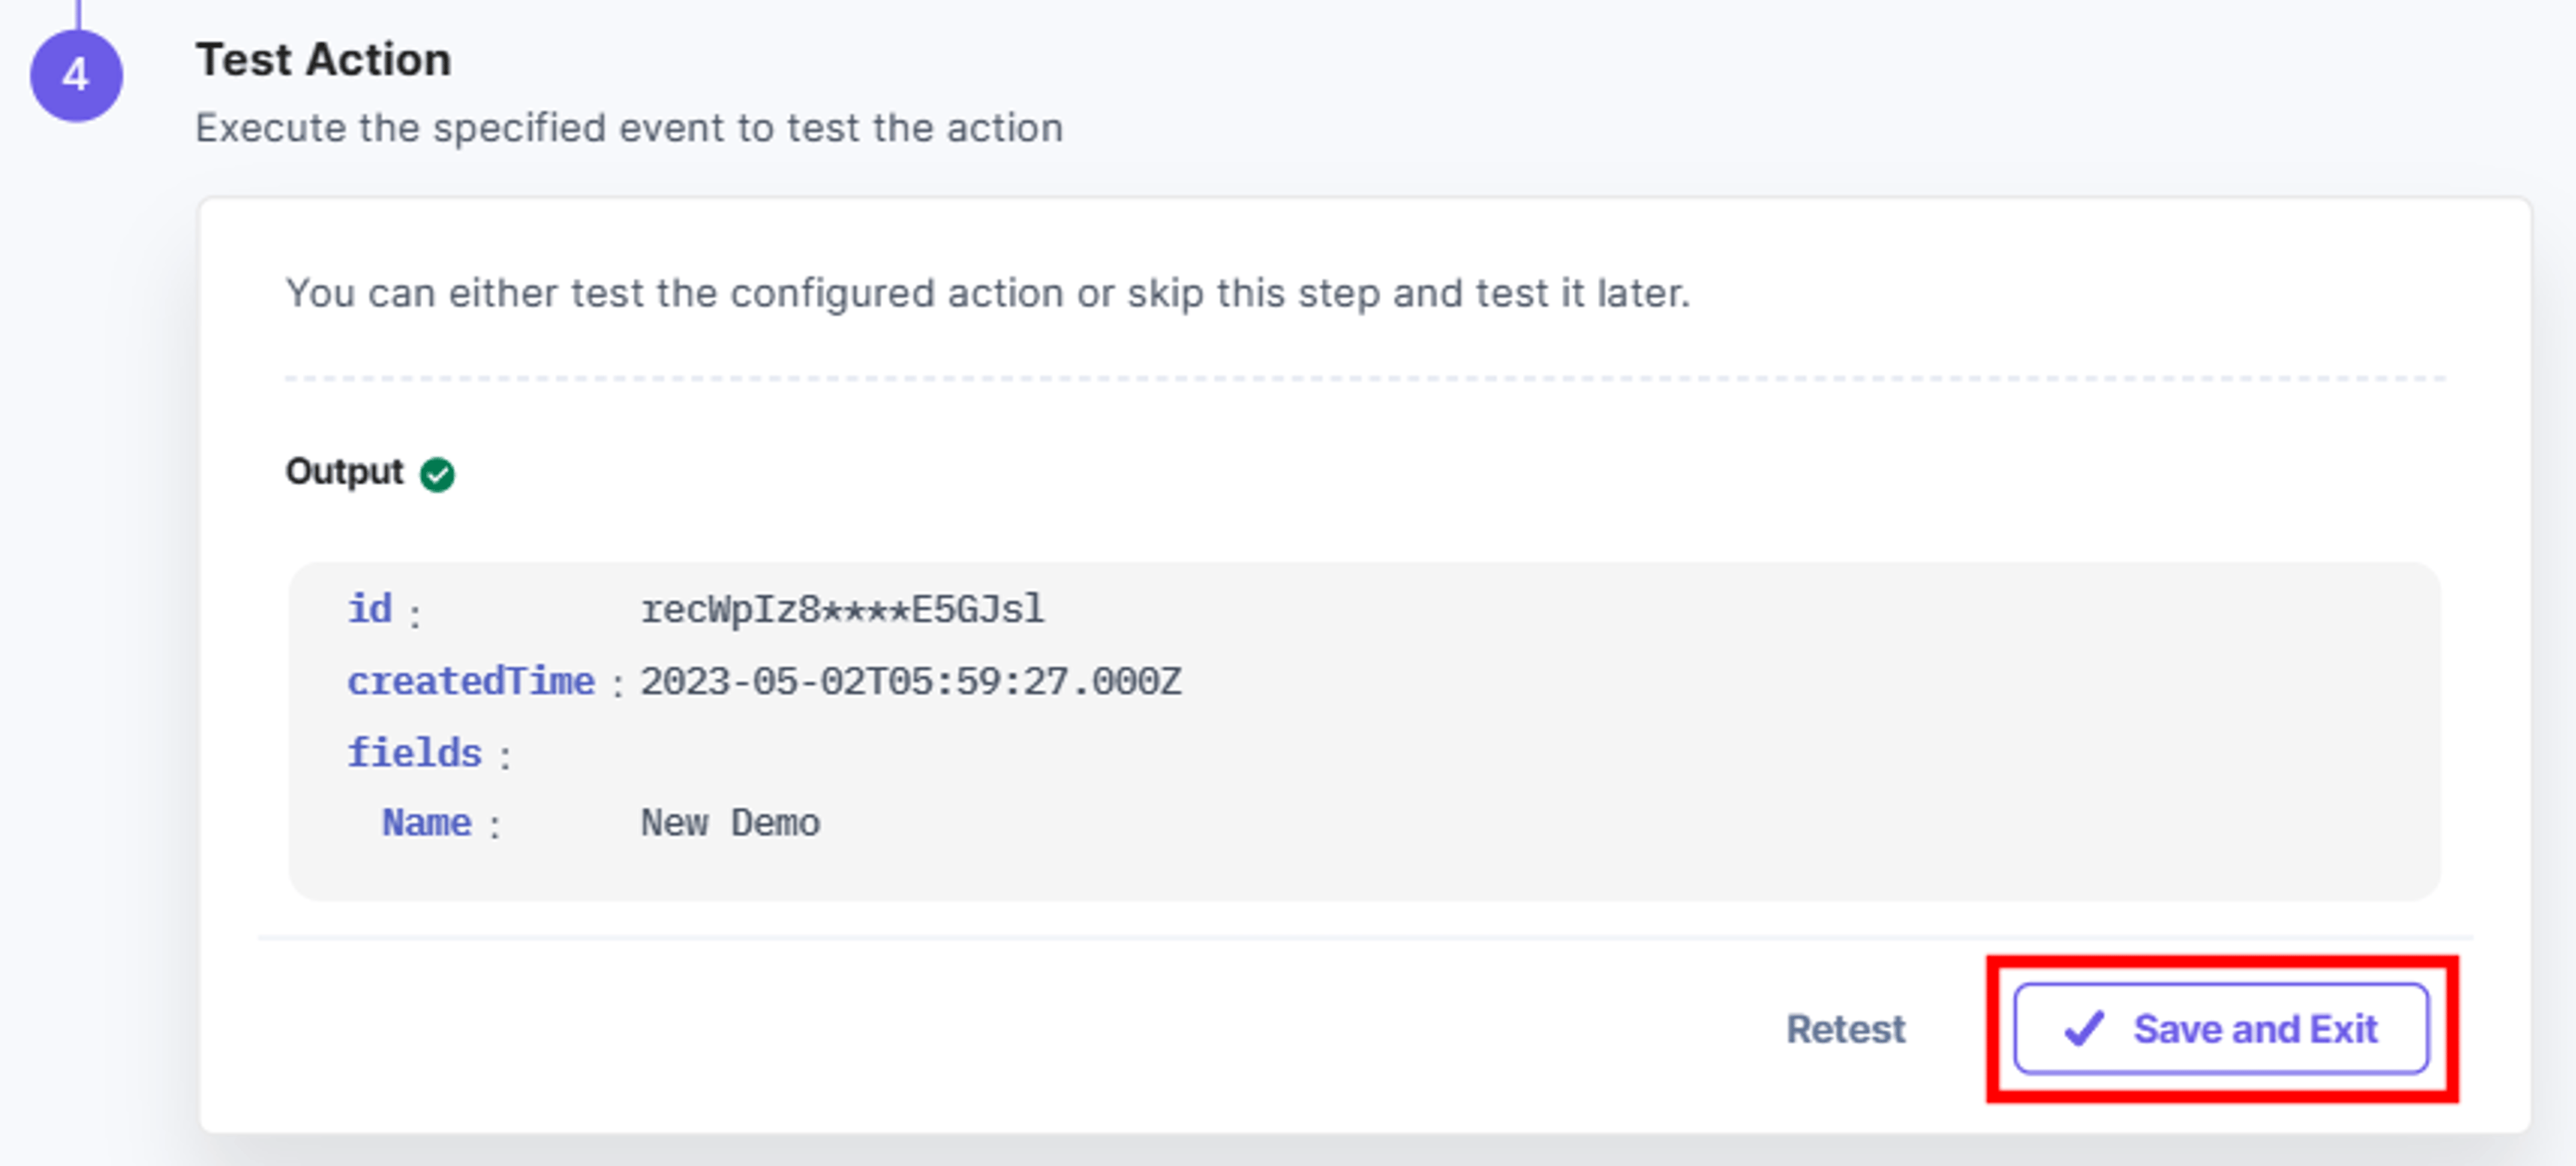Viewport: 2576px width, 1166px height.
Task: Select the id key in output
Action: tap(369, 608)
